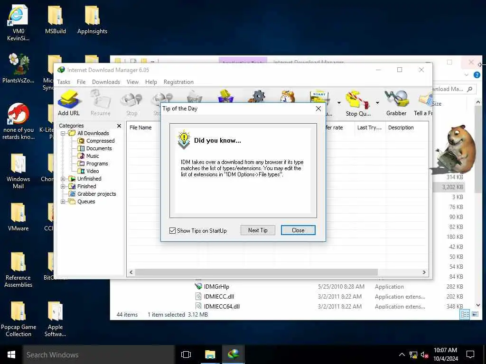Viewport: 486px width, 364px height.
Task: Click the Start Queue toolbar icon
Action: pos(319,96)
